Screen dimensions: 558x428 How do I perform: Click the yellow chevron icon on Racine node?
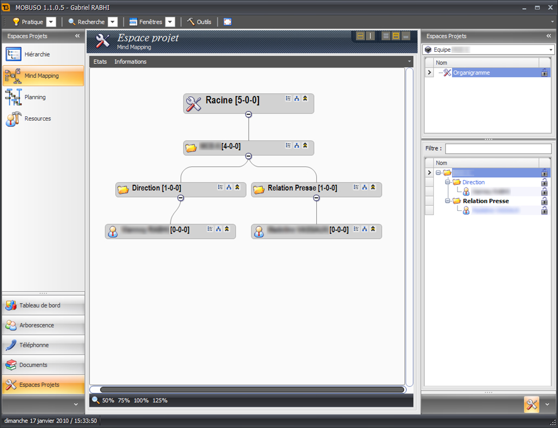pos(305,99)
